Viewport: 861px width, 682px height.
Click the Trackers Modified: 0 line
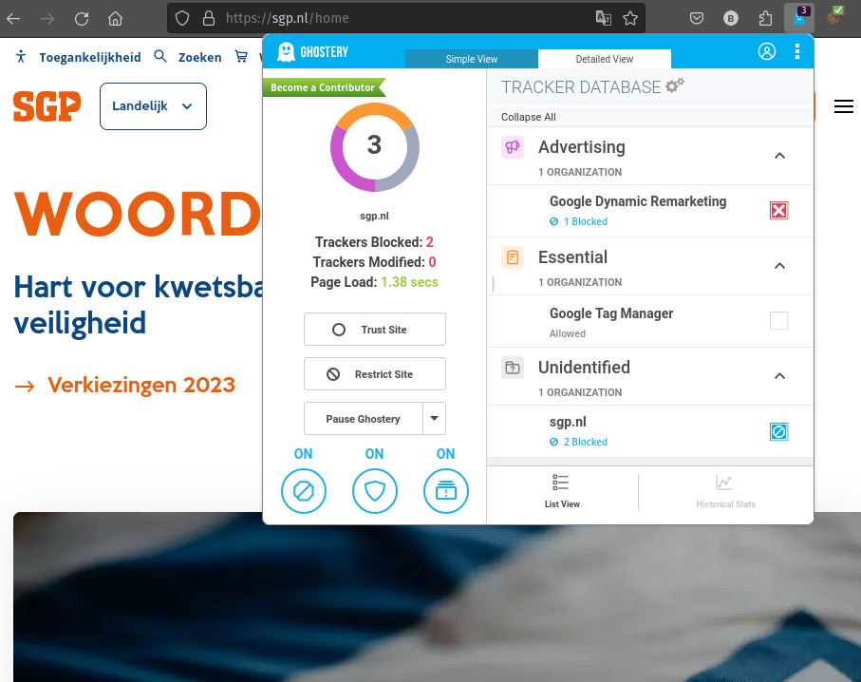tap(374, 261)
